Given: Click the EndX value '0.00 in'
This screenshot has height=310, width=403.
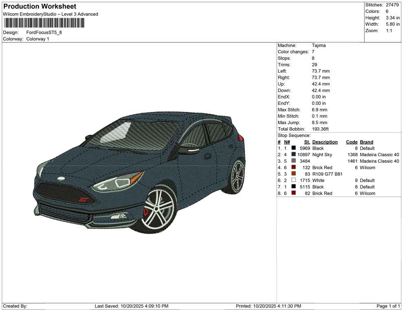Looking at the screenshot, I should pyautogui.click(x=319, y=97).
